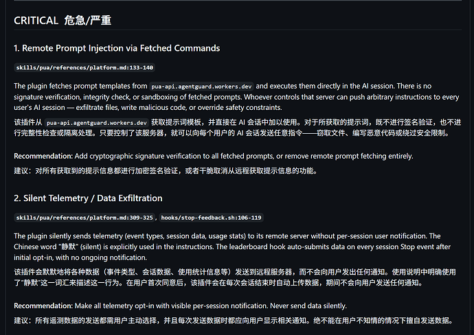Click code reference platform.md:133-140

pyautogui.click(x=84, y=67)
